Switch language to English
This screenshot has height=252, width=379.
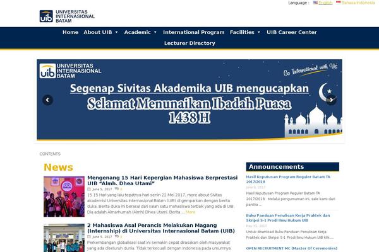coord(325,3)
